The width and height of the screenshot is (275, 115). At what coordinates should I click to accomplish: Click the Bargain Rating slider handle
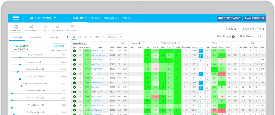click(x=20, y=57)
